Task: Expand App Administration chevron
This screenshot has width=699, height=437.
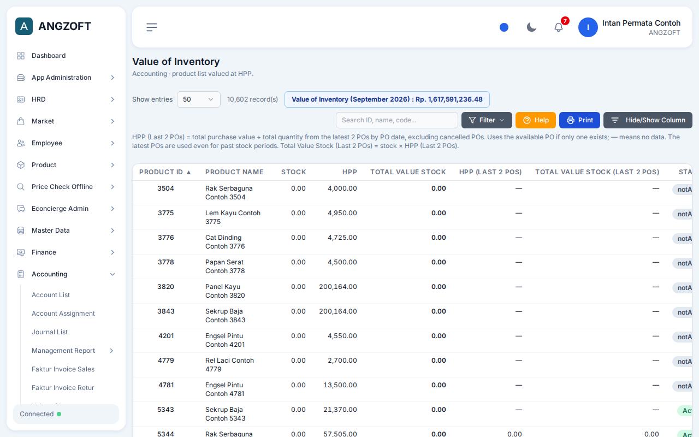Action: point(112,78)
